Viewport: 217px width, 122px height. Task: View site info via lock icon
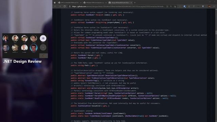pos(70,6)
